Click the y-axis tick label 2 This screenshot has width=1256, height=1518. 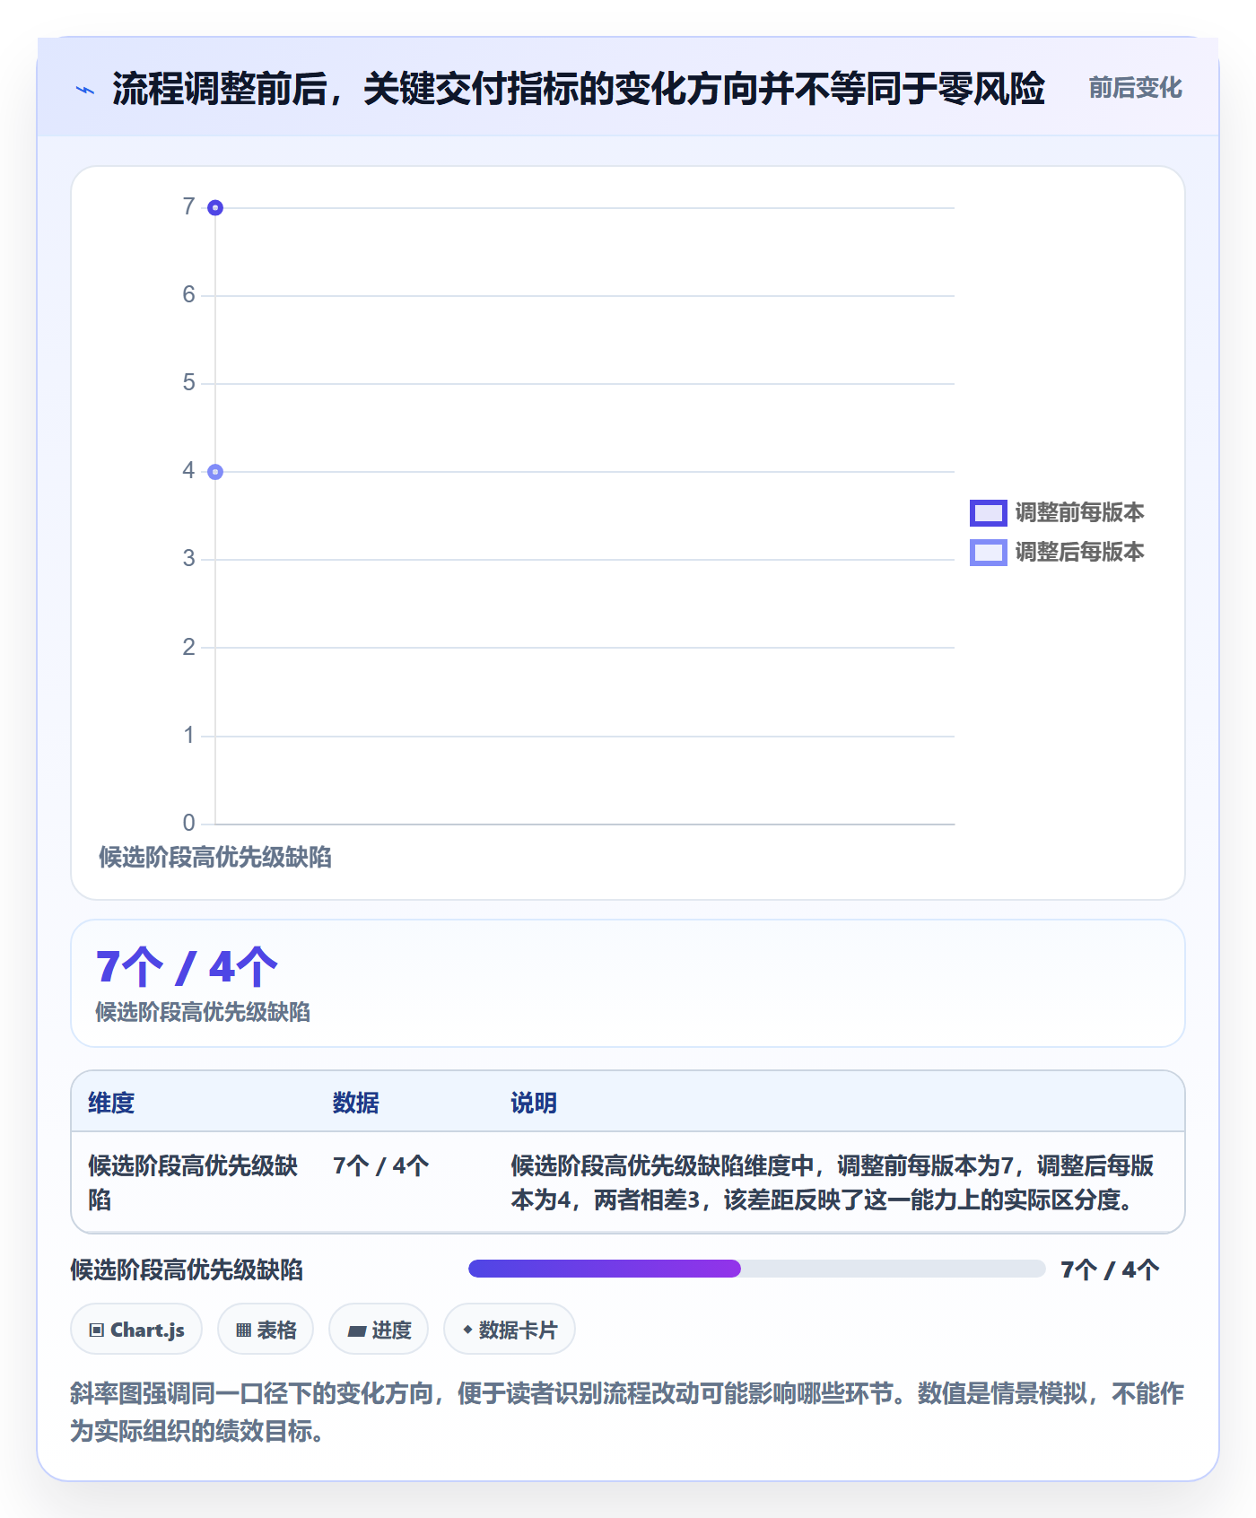188,647
